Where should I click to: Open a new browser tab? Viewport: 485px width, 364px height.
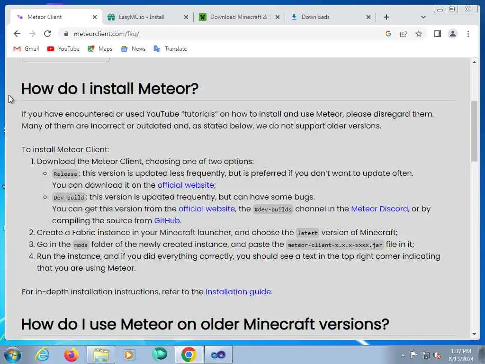(386, 17)
